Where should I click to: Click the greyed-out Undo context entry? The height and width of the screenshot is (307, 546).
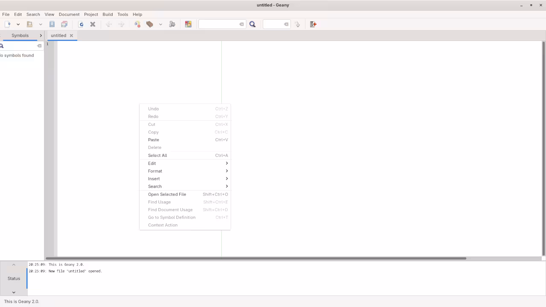tap(185, 109)
